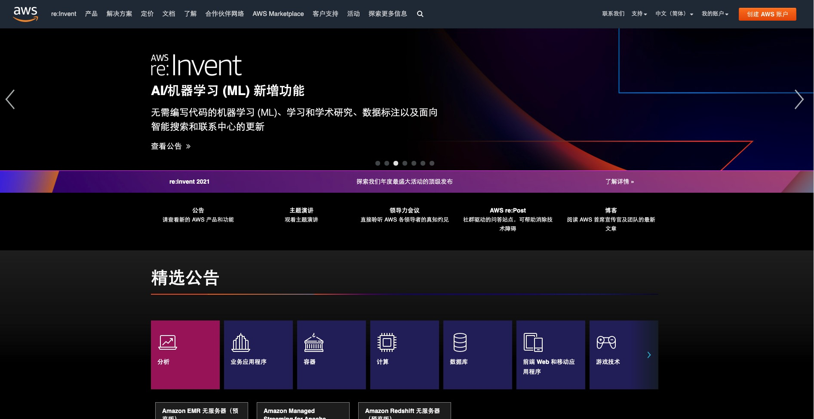Viewport: 814px width, 419px height.
Task: Select the 分析 analytics category tile
Action: pos(185,355)
